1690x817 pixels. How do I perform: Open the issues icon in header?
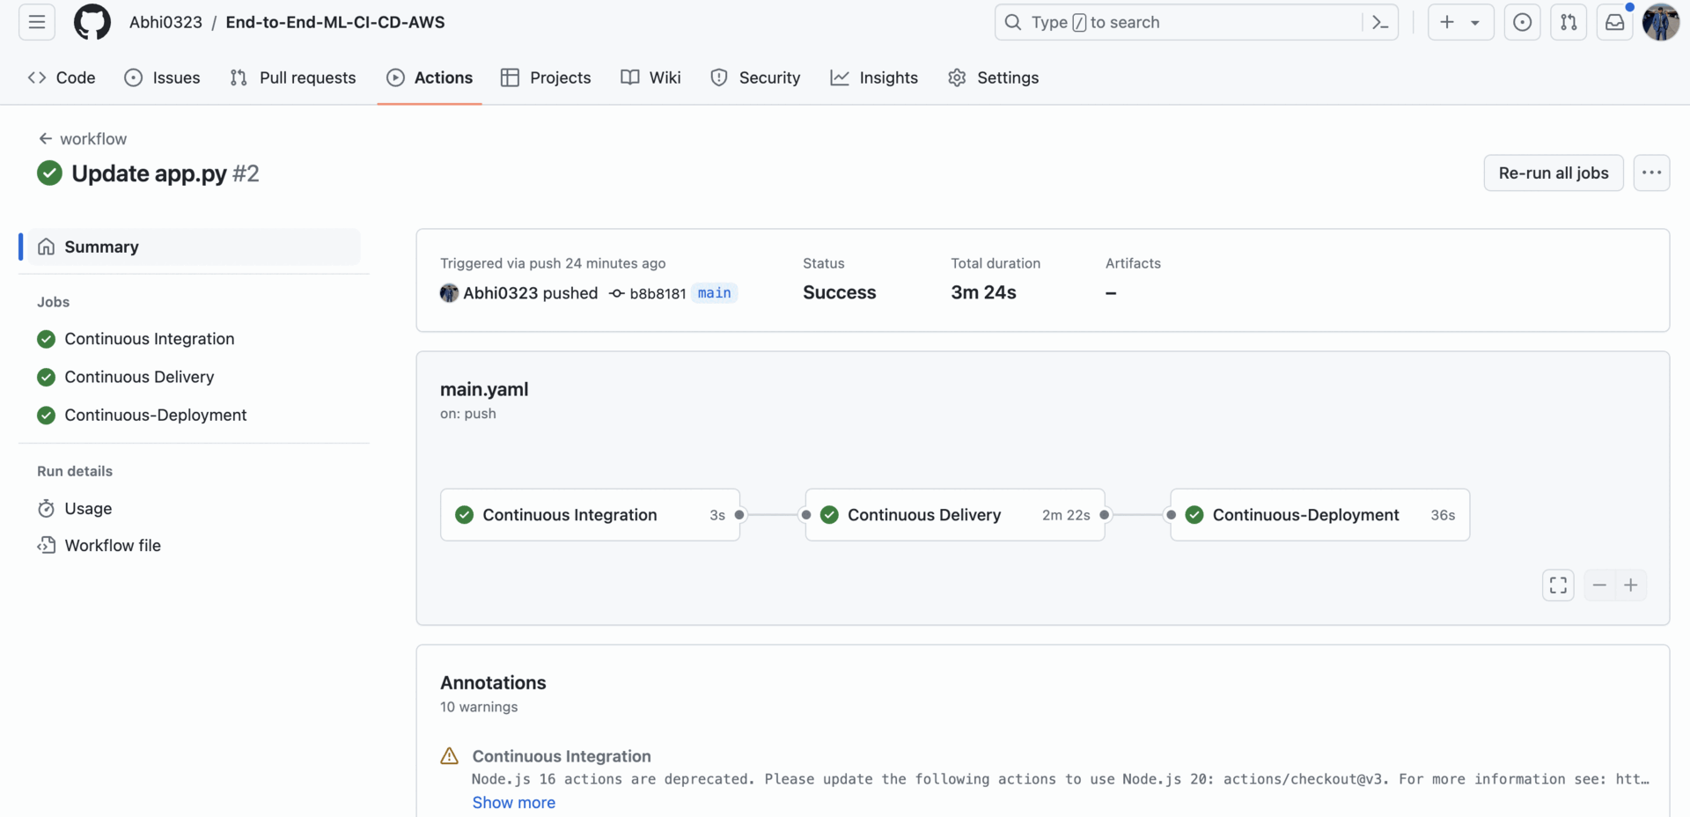(x=1522, y=22)
